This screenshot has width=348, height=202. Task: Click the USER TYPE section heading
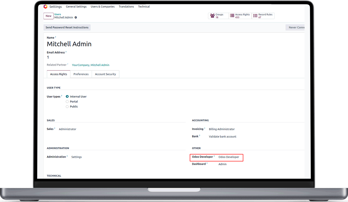[x=54, y=88]
